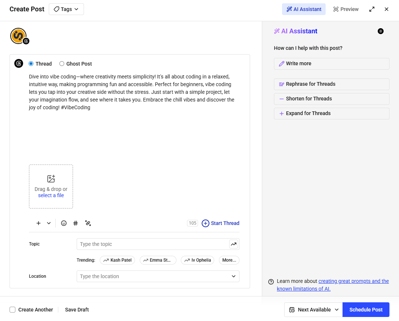Switch to the Preview tab

click(345, 9)
